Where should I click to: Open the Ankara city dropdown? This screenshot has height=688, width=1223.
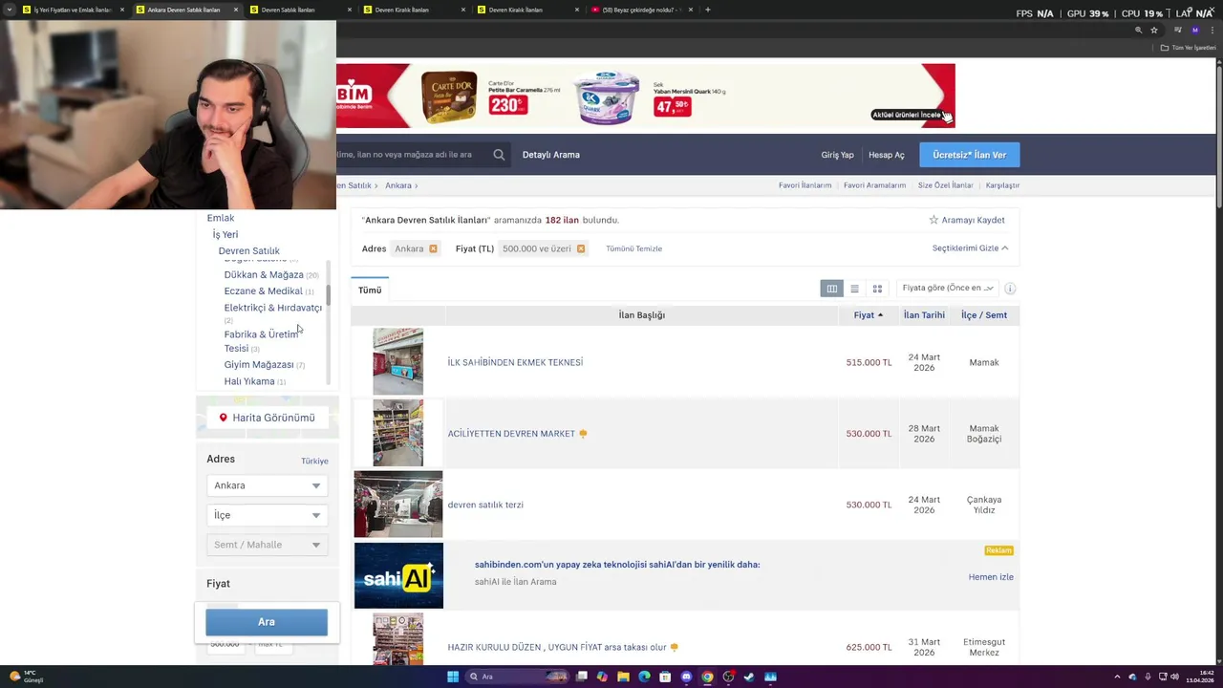pos(267,485)
